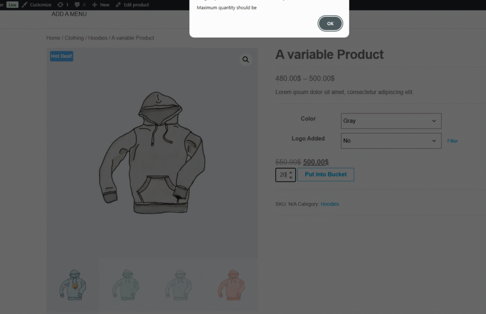Select the blue hoodie with logo thumbnail
This screenshot has width=486, height=314.
[x=73, y=284]
